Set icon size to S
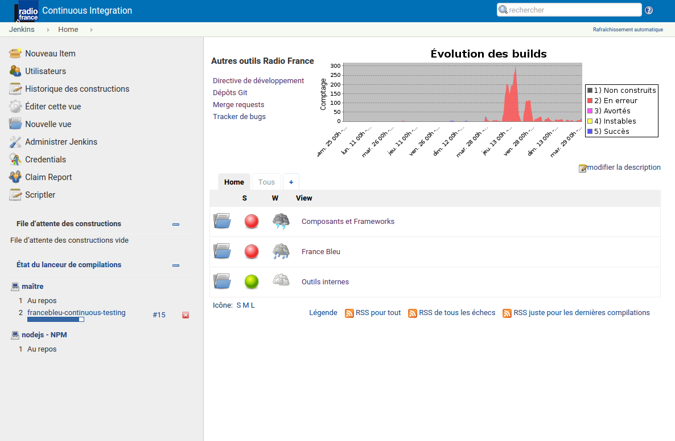The width and height of the screenshot is (675, 441). (238, 305)
